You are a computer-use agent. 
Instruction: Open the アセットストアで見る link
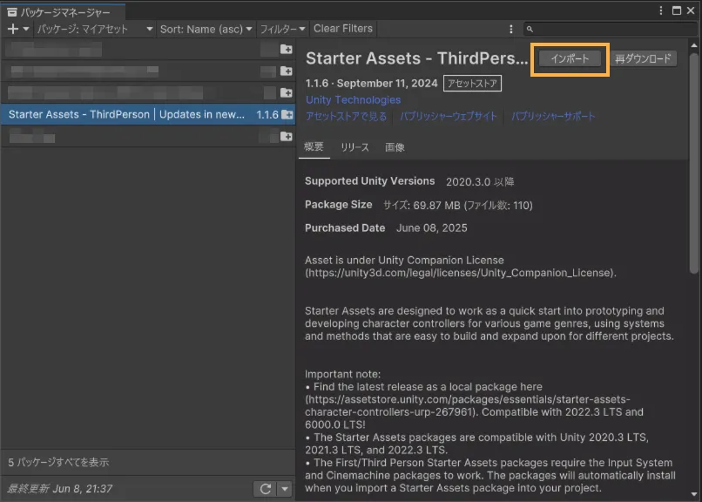346,117
